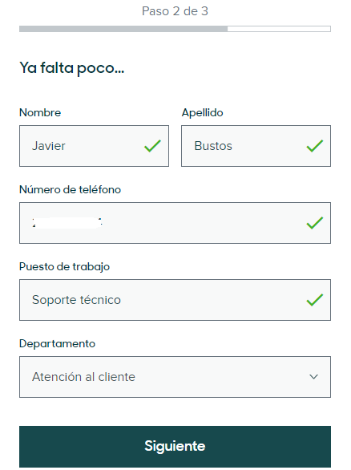Click the Ya falta poco heading
The image size is (351, 470).
[72, 68]
